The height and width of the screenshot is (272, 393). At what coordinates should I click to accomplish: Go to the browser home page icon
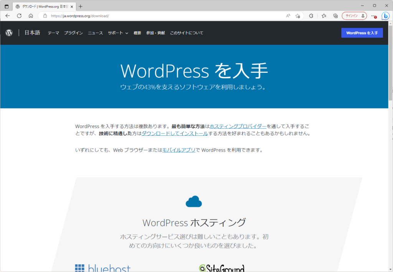31,16
